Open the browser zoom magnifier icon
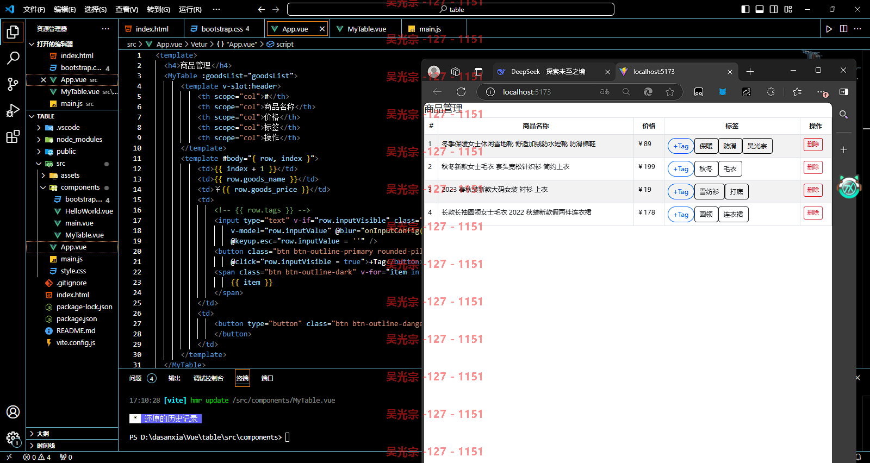The height and width of the screenshot is (463, 870). pyautogui.click(x=626, y=92)
